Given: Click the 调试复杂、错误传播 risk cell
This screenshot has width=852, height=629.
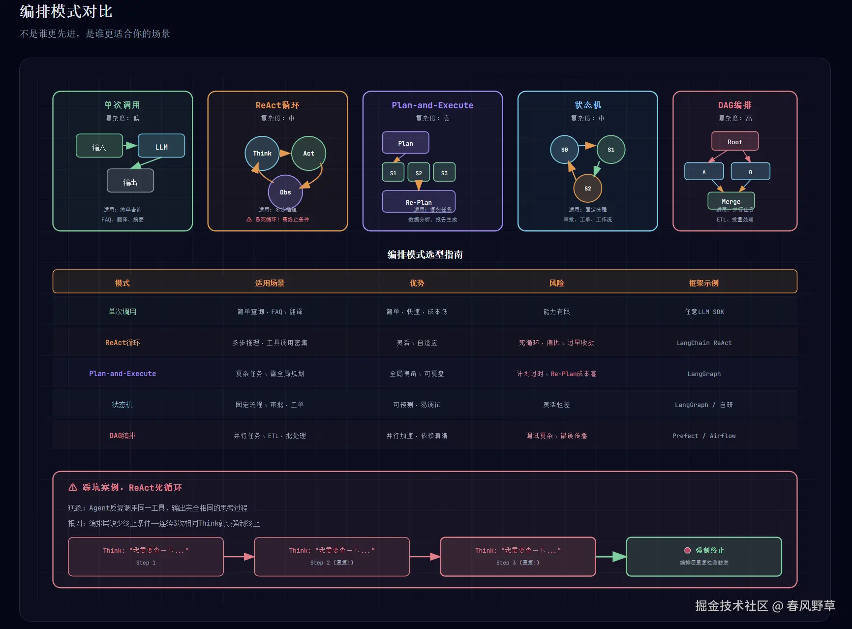Looking at the screenshot, I should [556, 436].
